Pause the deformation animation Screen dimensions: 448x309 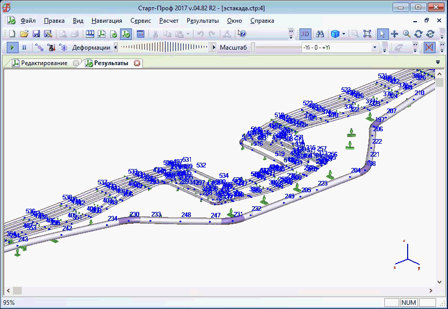click(x=24, y=47)
